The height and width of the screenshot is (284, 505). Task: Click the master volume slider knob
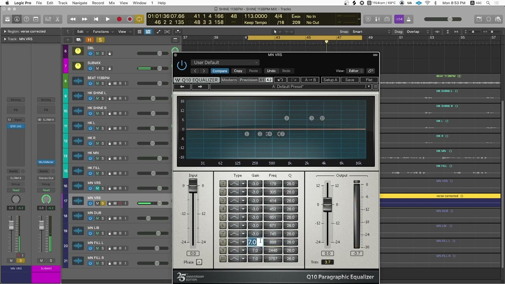point(450,19)
